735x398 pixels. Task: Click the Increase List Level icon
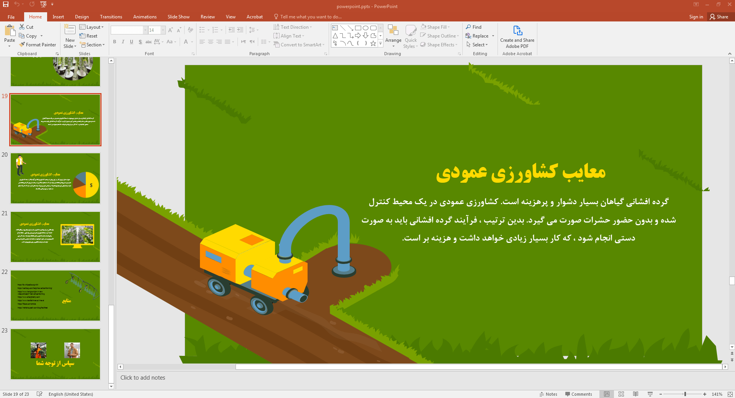pyautogui.click(x=240, y=30)
